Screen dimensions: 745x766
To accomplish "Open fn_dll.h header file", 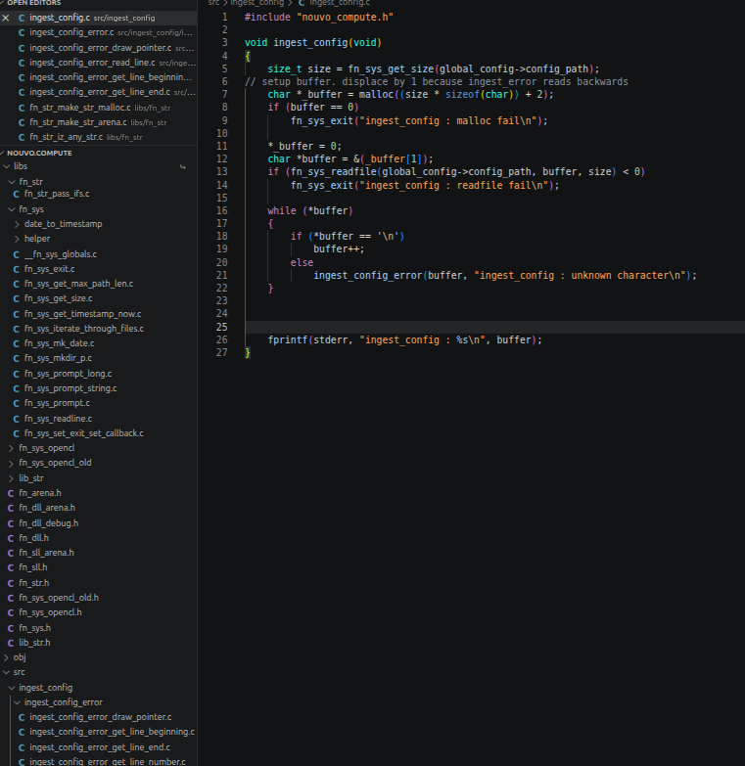I will [x=33, y=538].
